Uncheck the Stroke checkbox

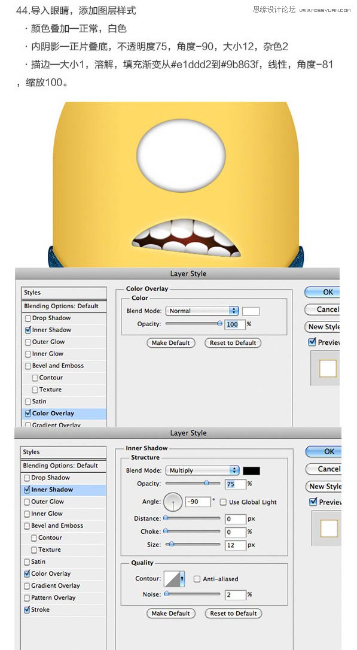tap(27, 610)
